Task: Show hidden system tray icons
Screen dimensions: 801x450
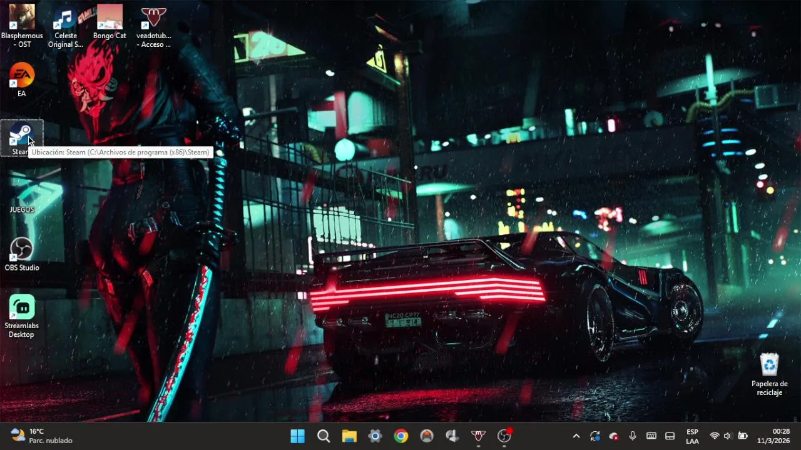Action: [576, 436]
